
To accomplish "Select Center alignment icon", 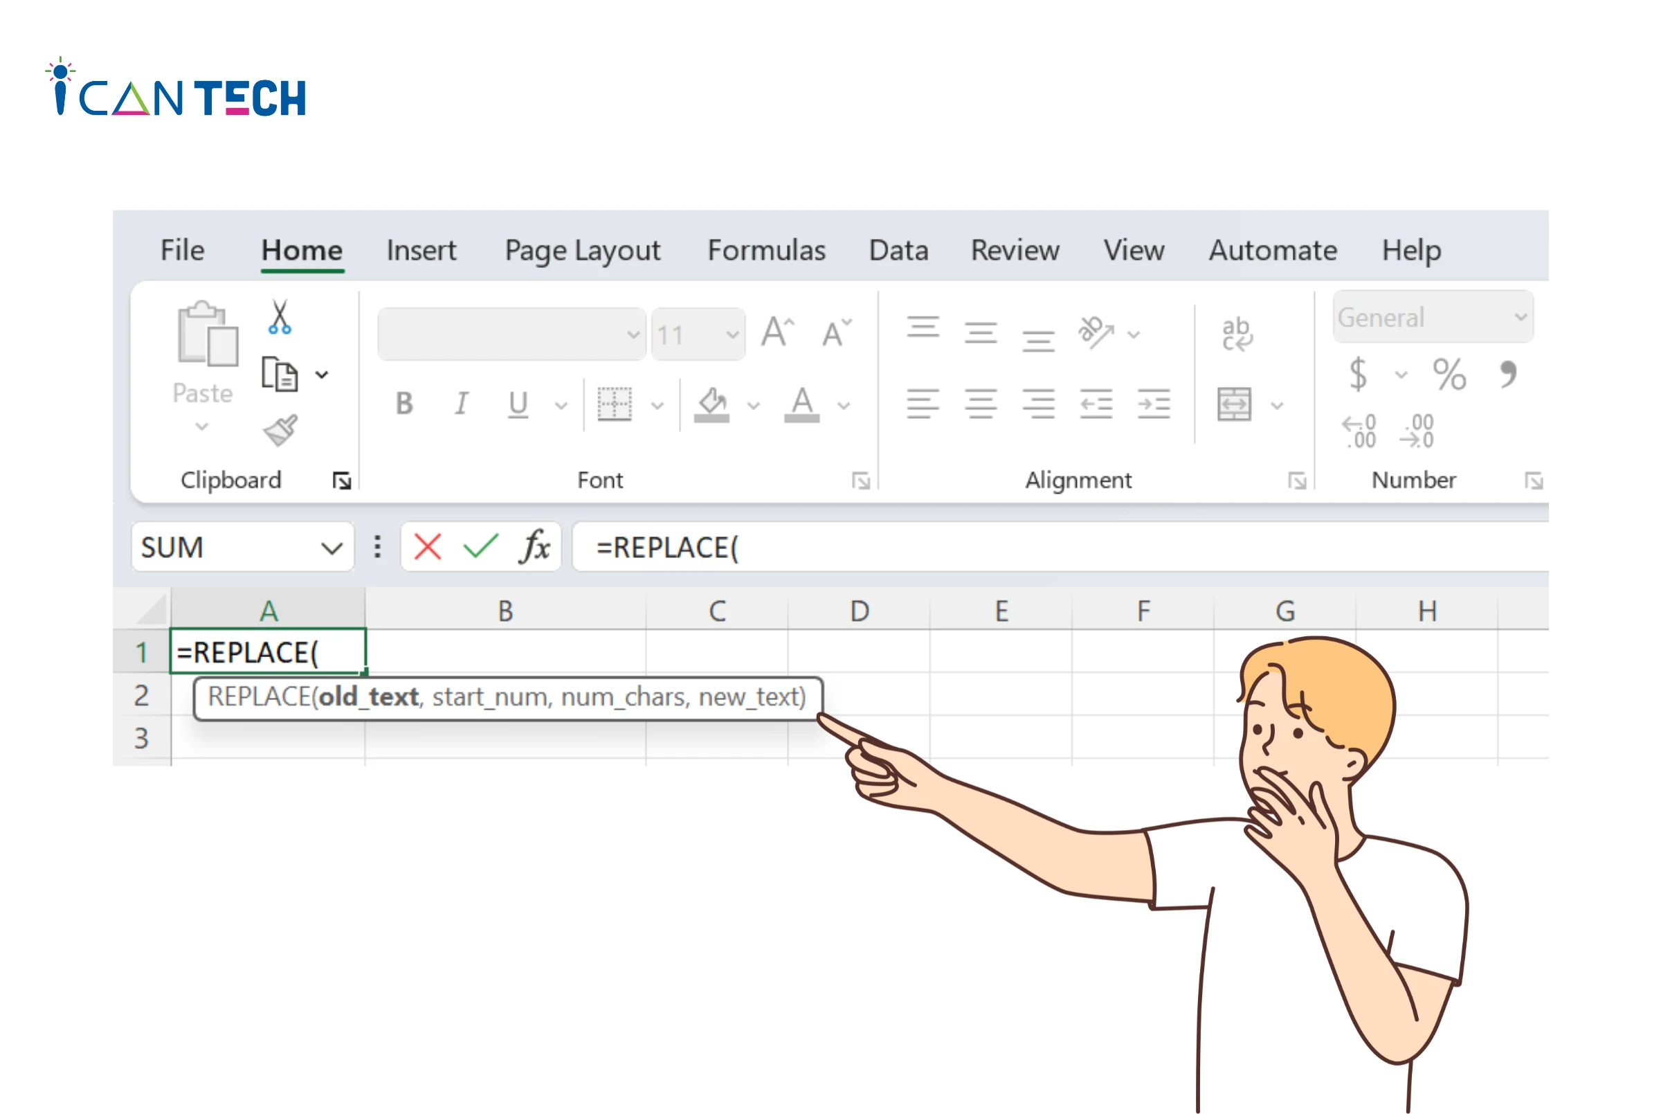I will (981, 404).
